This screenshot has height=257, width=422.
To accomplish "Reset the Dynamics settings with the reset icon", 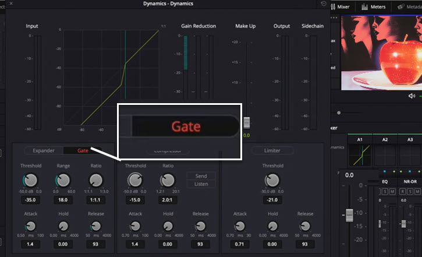I will click(x=324, y=3).
